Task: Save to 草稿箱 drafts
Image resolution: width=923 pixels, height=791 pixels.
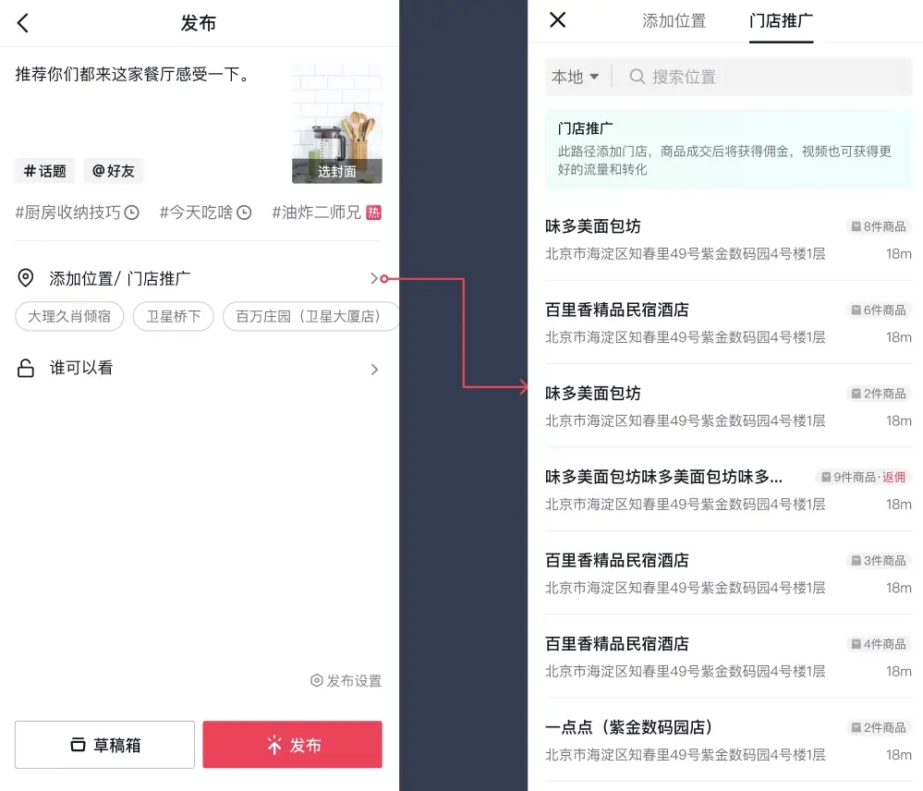Action: pyautogui.click(x=104, y=745)
